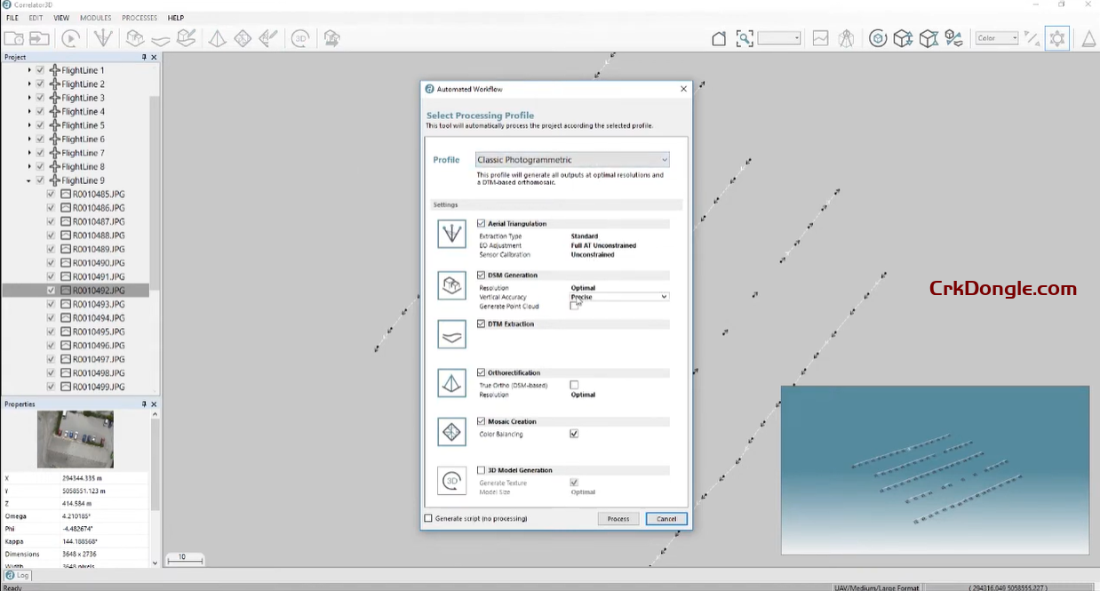The height and width of the screenshot is (591, 1100).
Task: Select the Aerial Triangulation toolbar icon
Action: pyautogui.click(x=105, y=38)
